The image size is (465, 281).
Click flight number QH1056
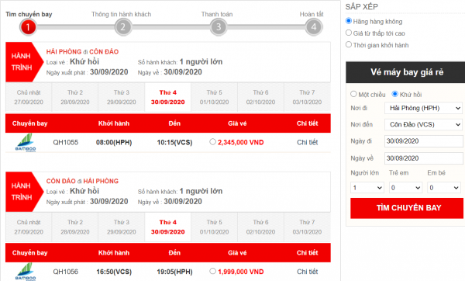tap(66, 272)
